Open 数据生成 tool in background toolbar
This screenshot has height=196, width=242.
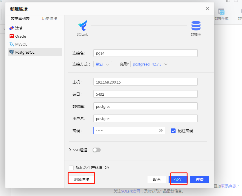click(x=221, y=14)
